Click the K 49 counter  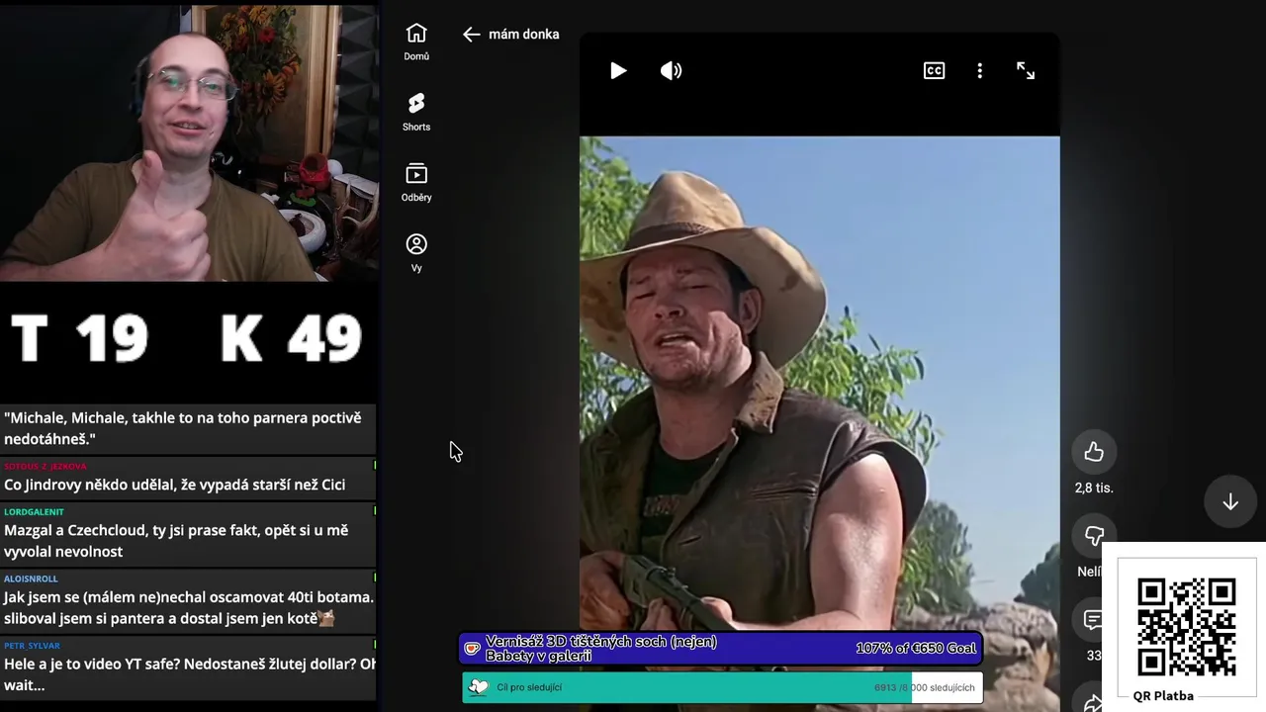291,338
